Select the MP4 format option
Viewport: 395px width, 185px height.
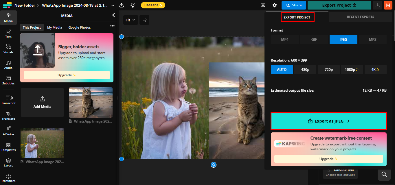coord(285,40)
